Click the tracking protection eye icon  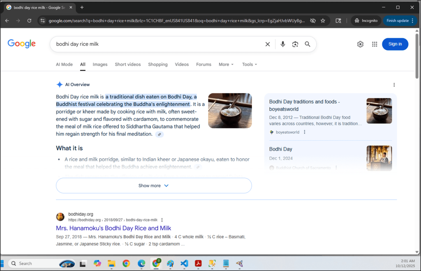pyautogui.click(x=312, y=21)
